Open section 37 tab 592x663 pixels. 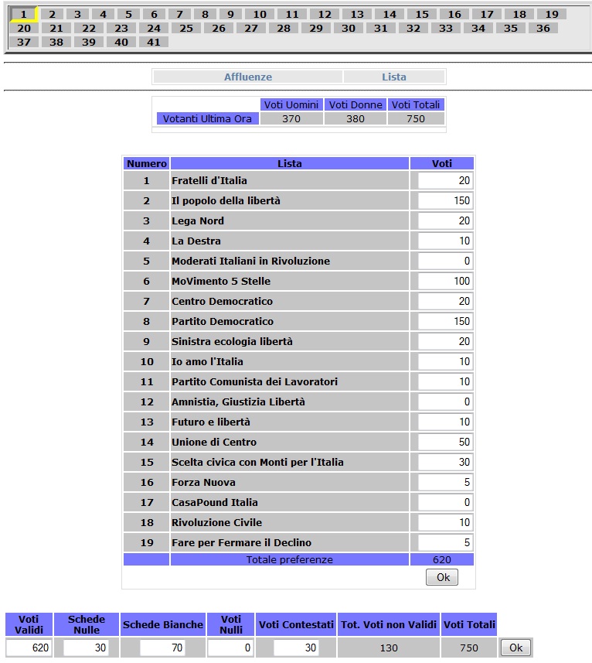(24, 43)
